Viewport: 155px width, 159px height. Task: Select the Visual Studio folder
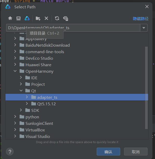tap(38, 137)
